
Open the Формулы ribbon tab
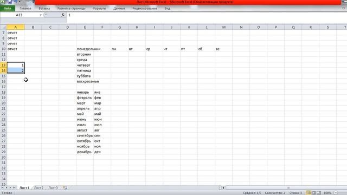pos(99,9)
